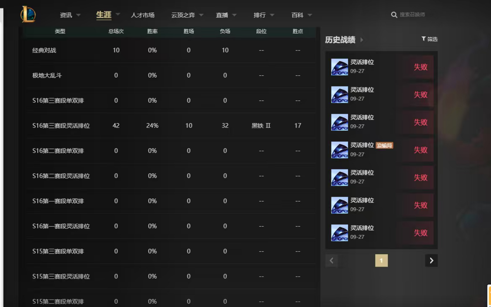Click the 32 losses cell
491x307 pixels.
tap(225, 125)
